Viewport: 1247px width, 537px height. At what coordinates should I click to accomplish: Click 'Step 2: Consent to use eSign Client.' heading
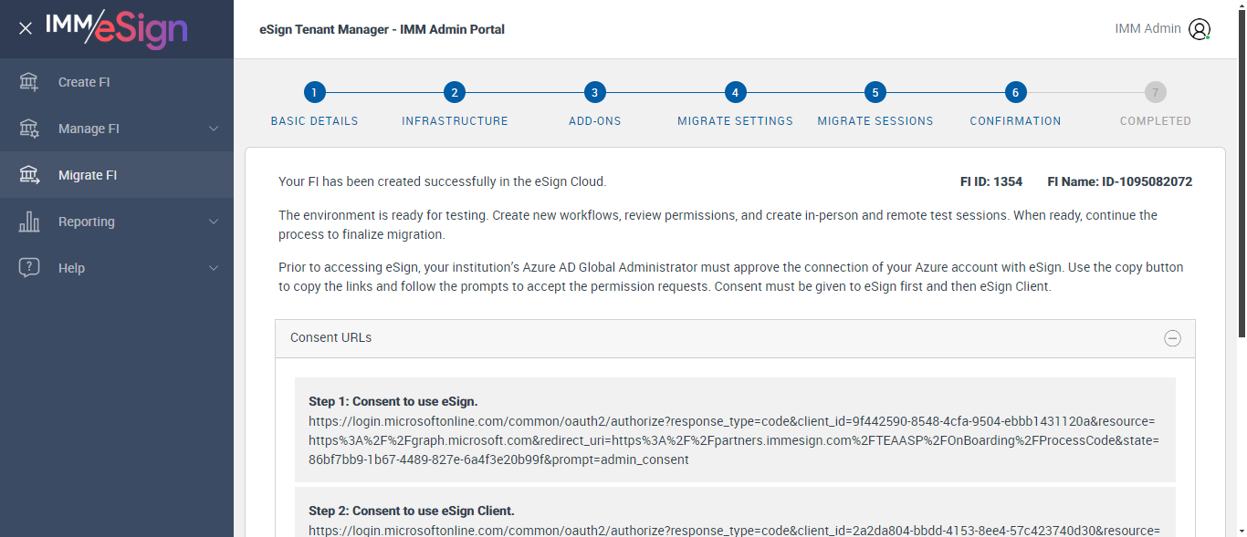[x=412, y=511]
